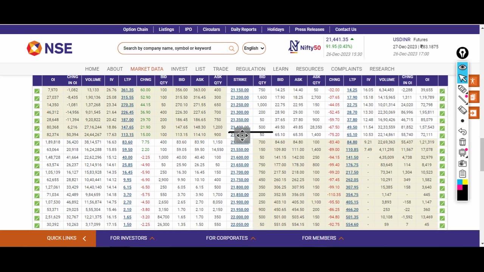Expand the For Members footer menu
Image resolution: width=484 pixels, height=272 pixels.
tap(323, 238)
